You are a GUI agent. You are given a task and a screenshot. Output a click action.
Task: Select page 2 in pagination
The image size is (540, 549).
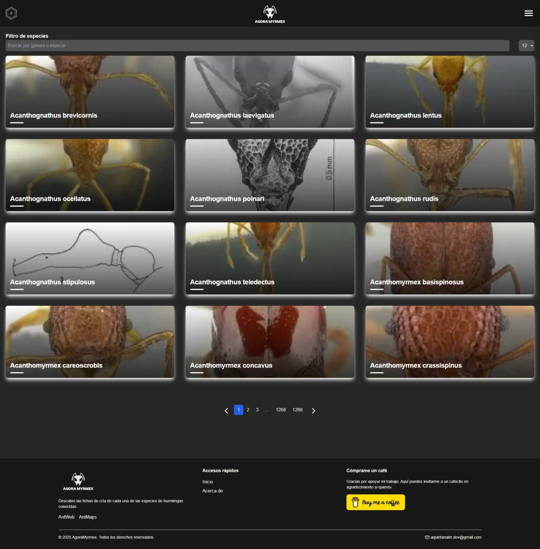coord(248,410)
